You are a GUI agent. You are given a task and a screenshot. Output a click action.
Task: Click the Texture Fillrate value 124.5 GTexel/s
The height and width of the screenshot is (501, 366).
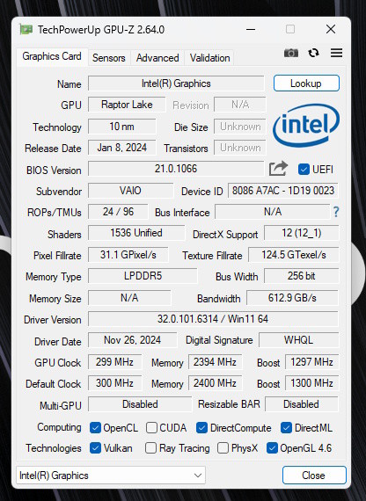[x=294, y=255]
